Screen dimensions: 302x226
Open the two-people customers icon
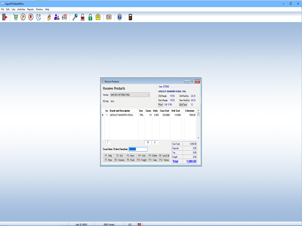click(57, 17)
